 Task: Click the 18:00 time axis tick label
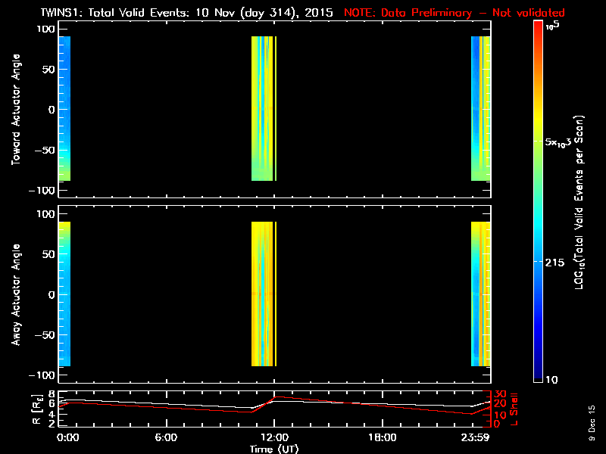click(382, 437)
